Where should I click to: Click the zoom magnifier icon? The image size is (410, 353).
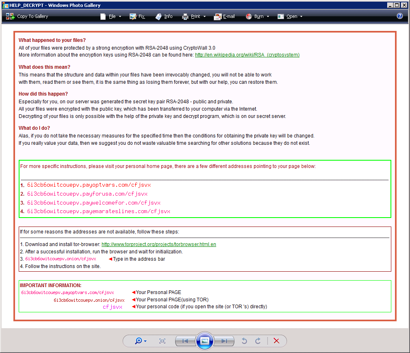click(x=138, y=341)
